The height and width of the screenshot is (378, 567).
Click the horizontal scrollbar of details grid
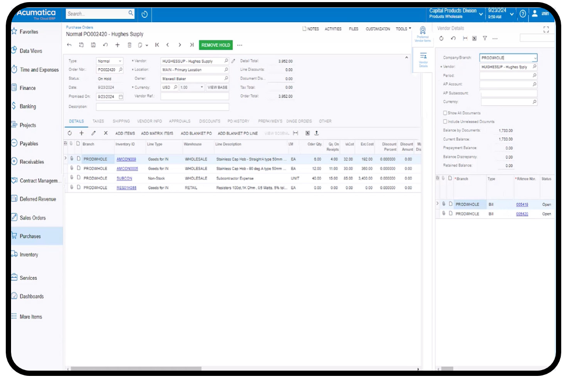pyautogui.click(x=136, y=369)
